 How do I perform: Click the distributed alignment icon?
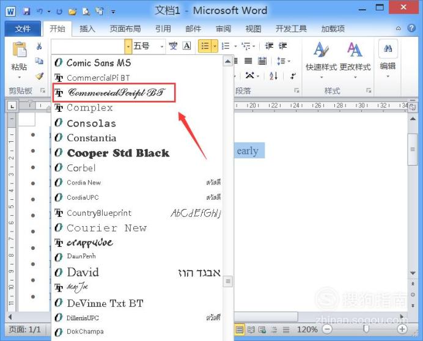click(262, 61)
